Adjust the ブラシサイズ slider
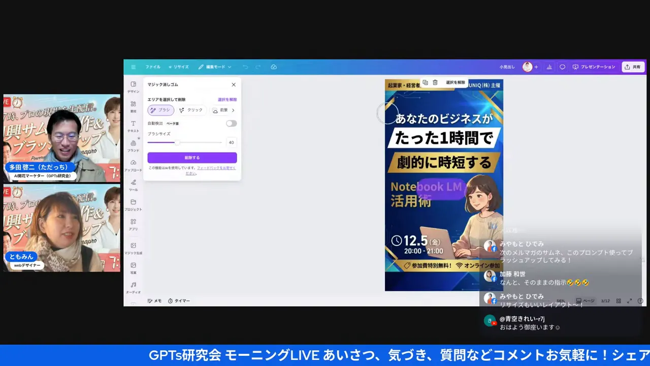Viewport: 650px width, 366px height. 177,142
